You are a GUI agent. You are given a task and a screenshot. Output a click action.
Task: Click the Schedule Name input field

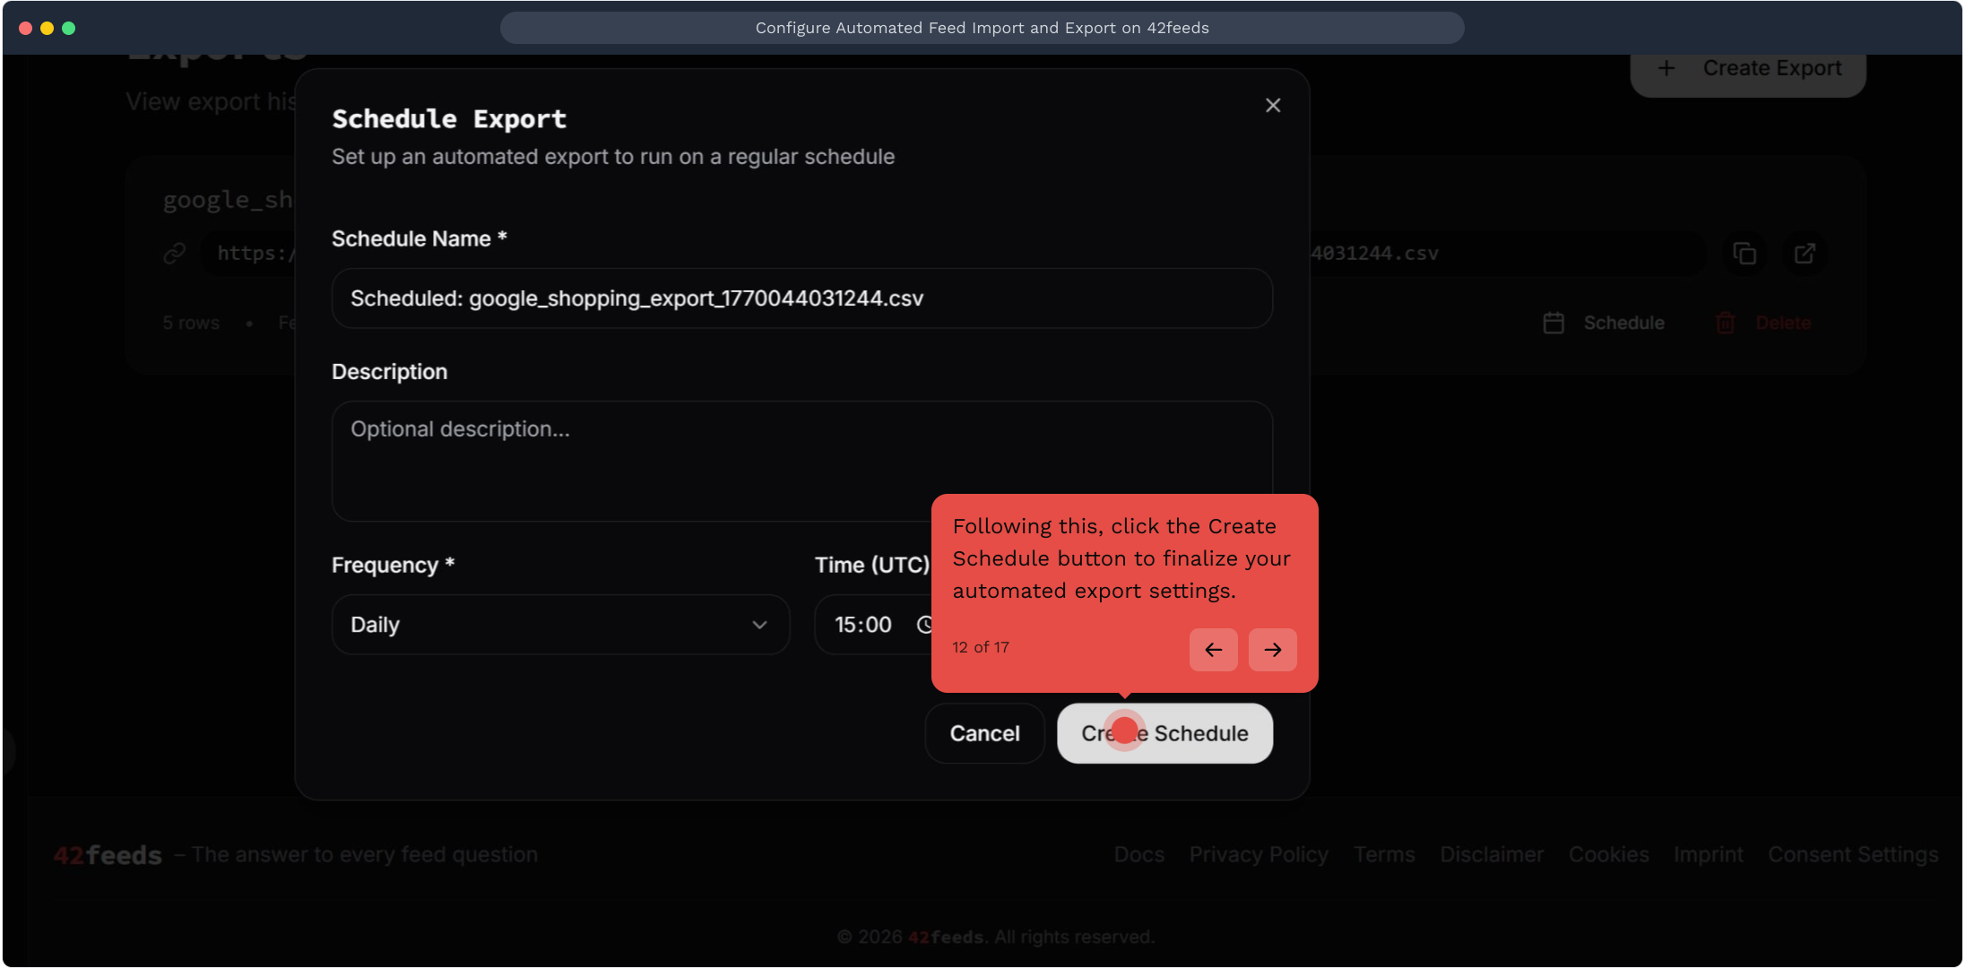click(x=801, y=298)
